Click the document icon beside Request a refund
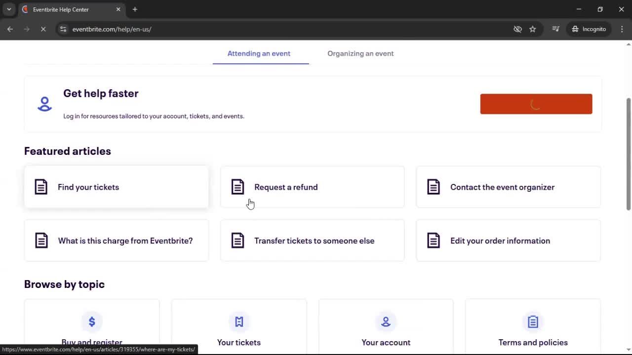Image resolution: width=632 pixels, height=355 pixels. click(237, 187)
